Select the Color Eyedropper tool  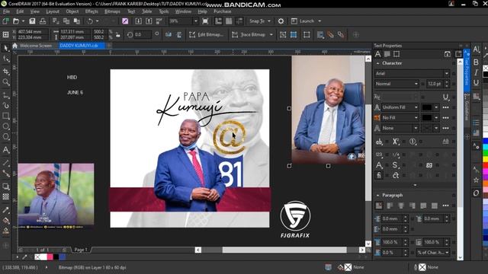tap(5, 210)
